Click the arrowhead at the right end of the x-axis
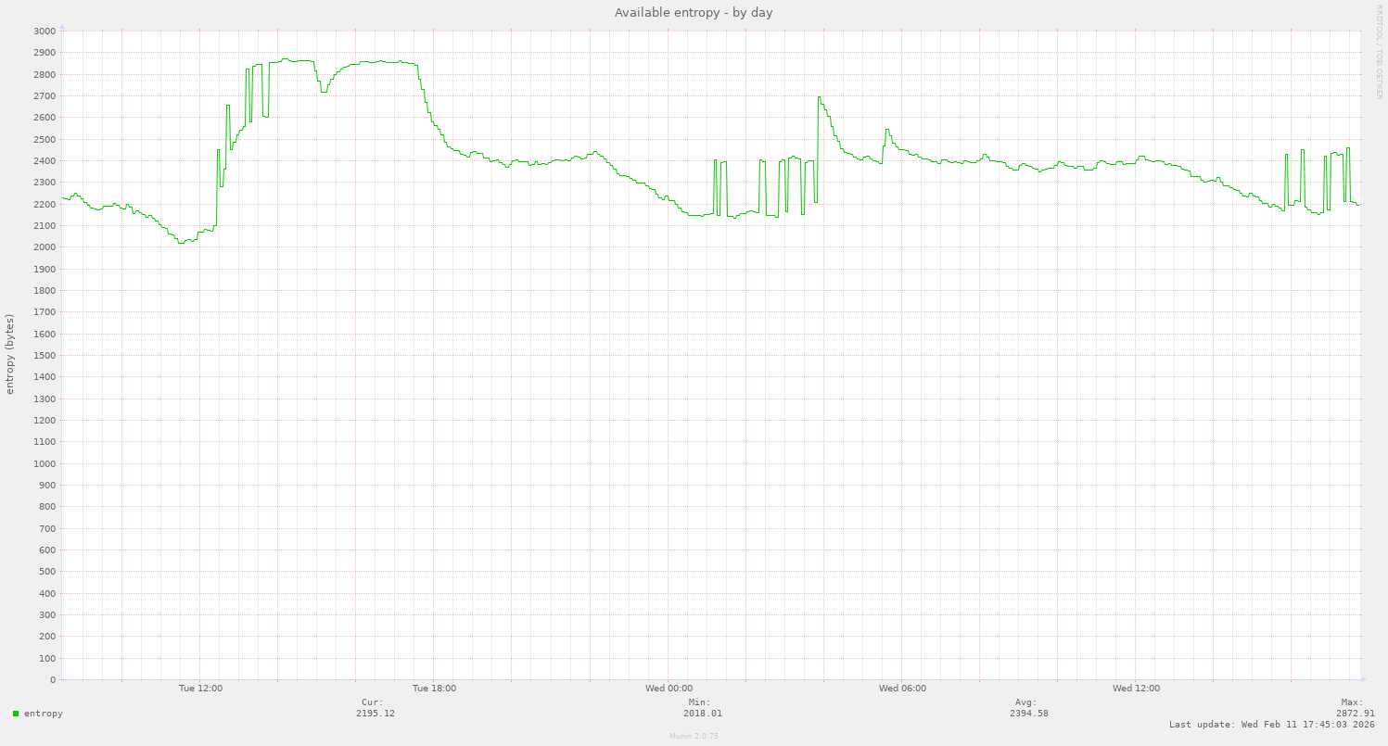Screen dimensions: 1388x746 (x=1362, y=679)
